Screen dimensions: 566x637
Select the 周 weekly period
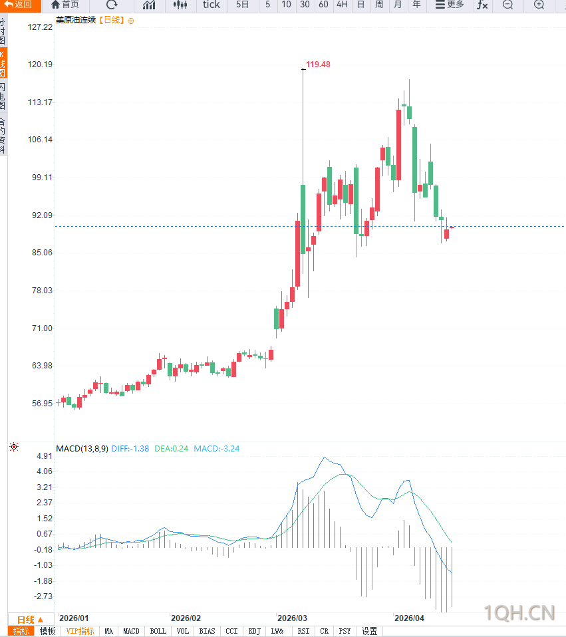[379, 5]
